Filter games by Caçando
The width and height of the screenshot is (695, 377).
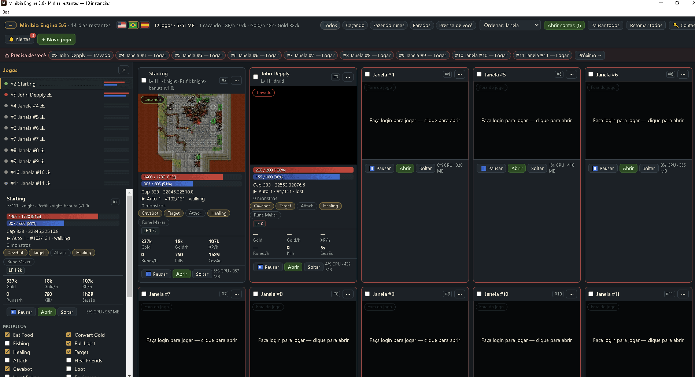(x=355, y=25)
